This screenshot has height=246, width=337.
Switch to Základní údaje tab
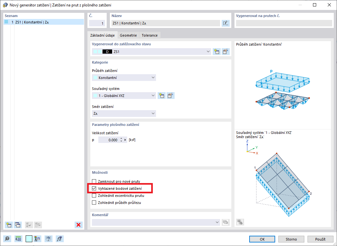click(x=102, y=35)
